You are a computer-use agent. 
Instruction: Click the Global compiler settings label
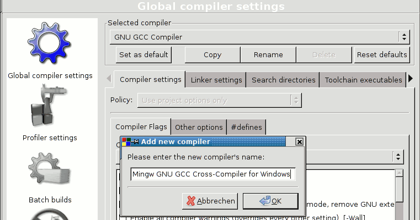(50, 75)
